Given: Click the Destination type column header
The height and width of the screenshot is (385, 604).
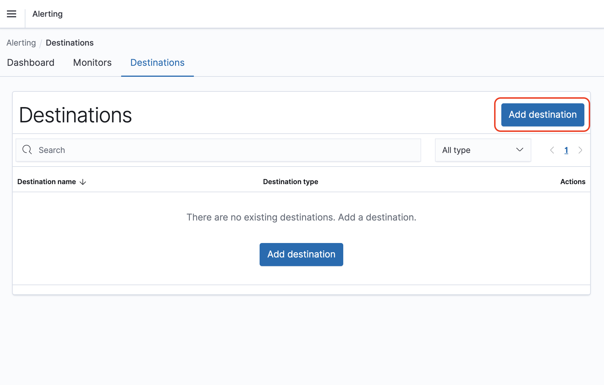Looking at the screenshot, I should (x=290, y=182).
